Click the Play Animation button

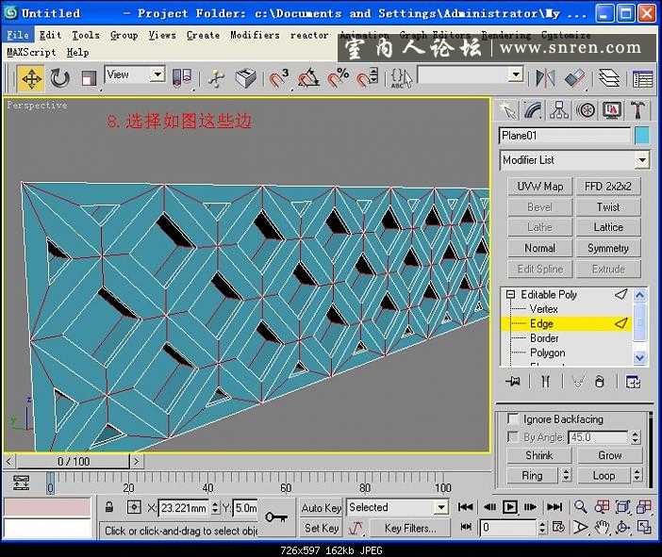(x=510, y=507)
